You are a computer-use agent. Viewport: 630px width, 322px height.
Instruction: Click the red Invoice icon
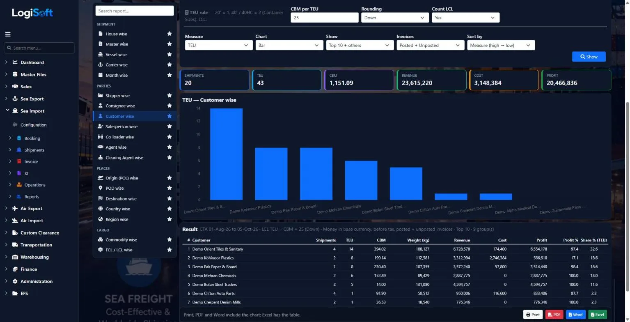pos(19,162)
